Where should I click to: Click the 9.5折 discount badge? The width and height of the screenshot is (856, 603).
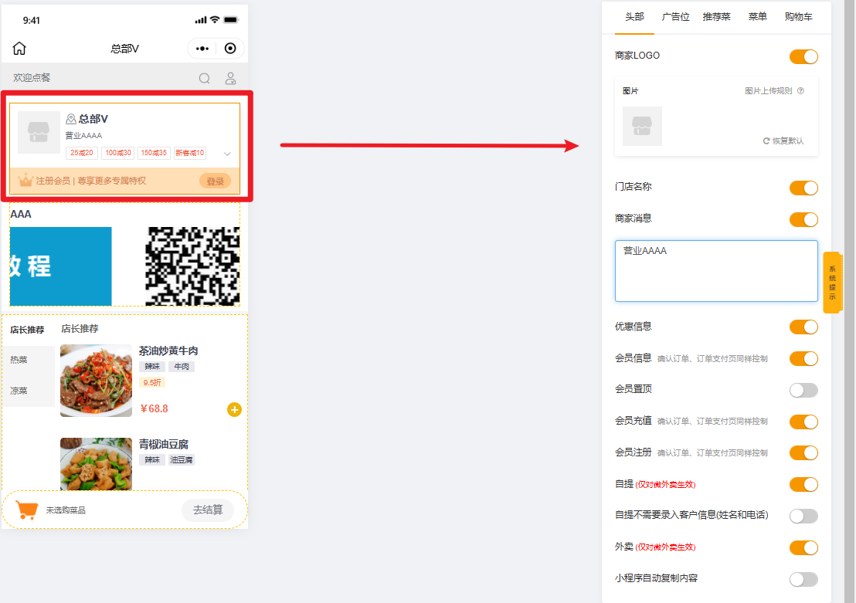pos(152,382)
